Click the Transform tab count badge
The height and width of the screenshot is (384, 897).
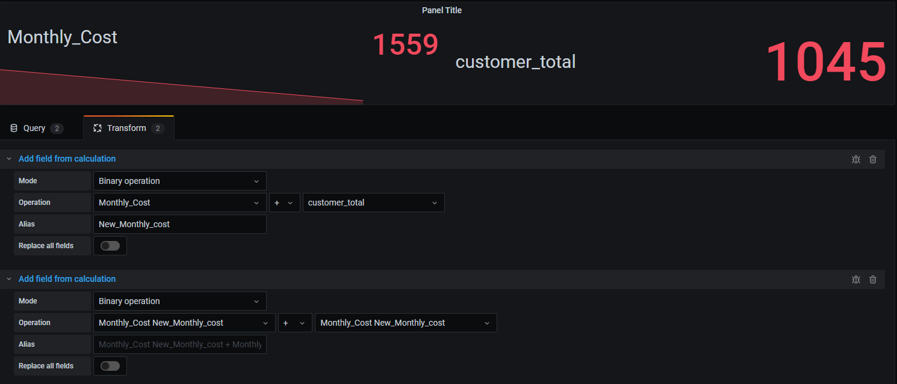(x=158, y=129)
